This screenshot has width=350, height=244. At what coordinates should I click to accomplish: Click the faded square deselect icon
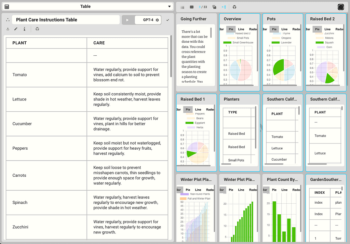click(x=183, y=7)
